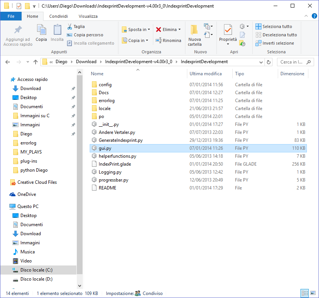The width and height of the screenshot is (319, 298).
Task: Refresh the folder view icon
Action: tap(269, 62)
